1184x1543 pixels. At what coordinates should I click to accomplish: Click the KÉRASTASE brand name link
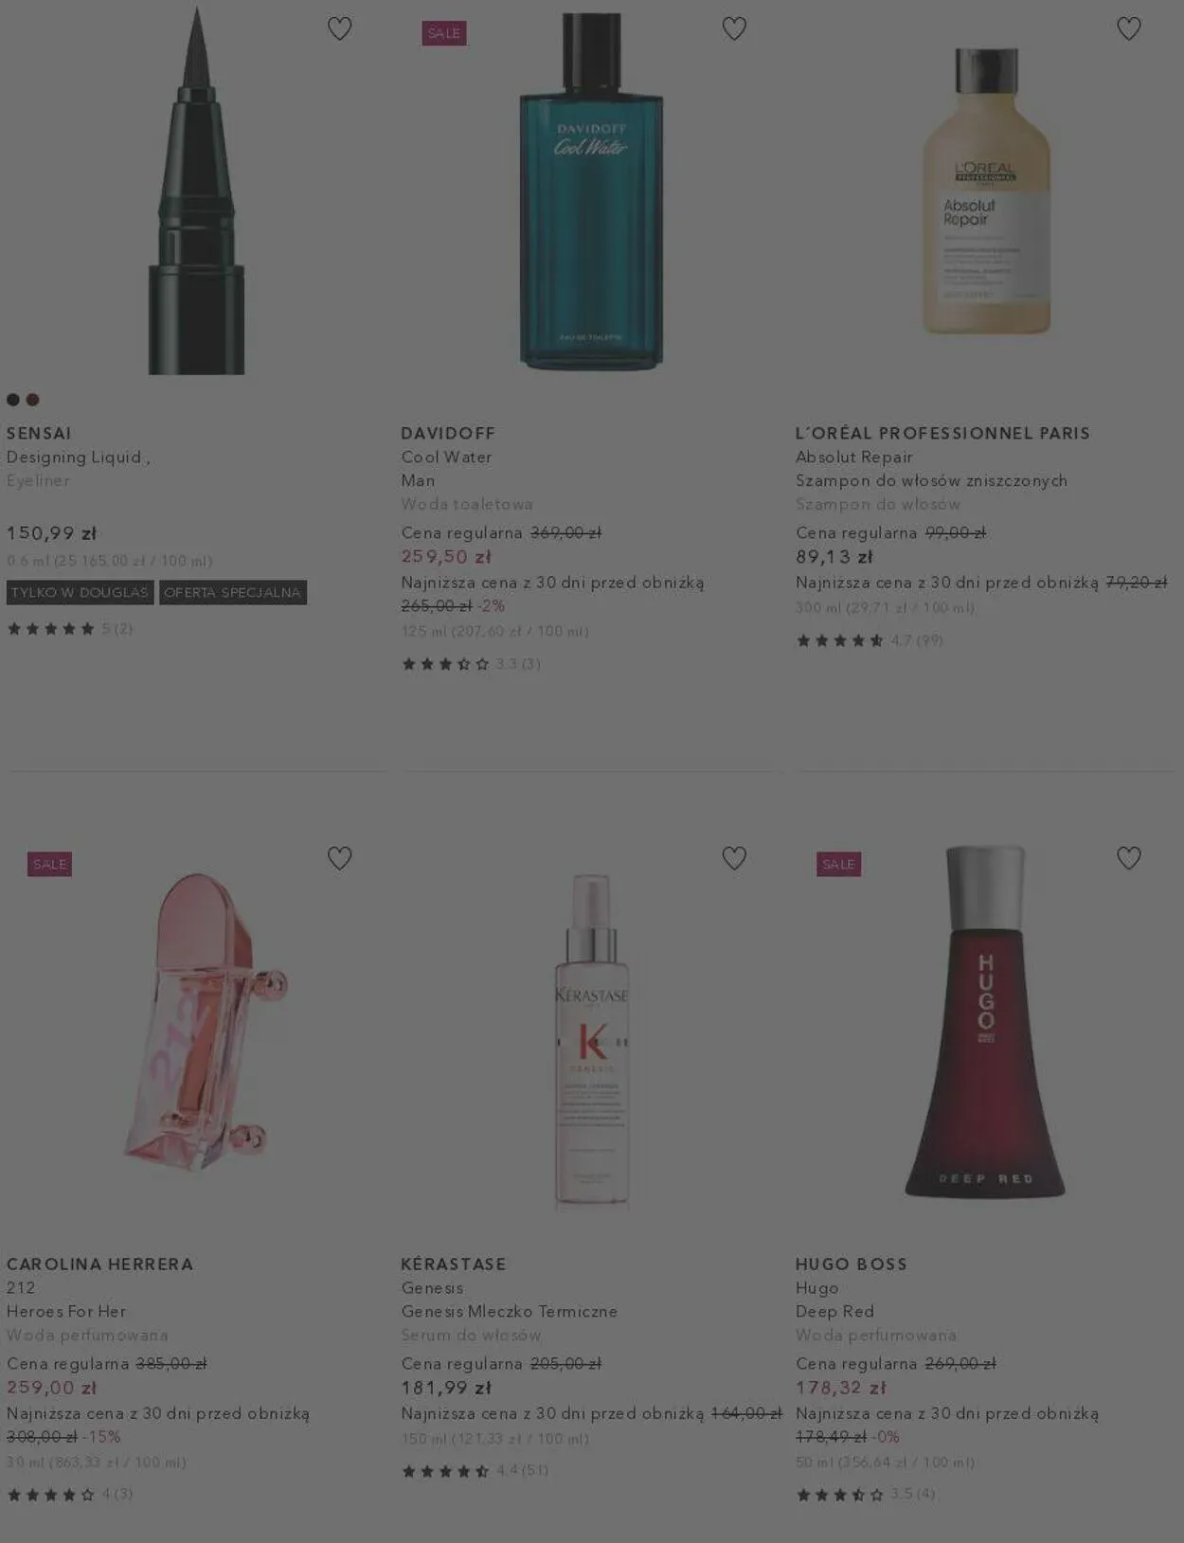[454, 1264]
